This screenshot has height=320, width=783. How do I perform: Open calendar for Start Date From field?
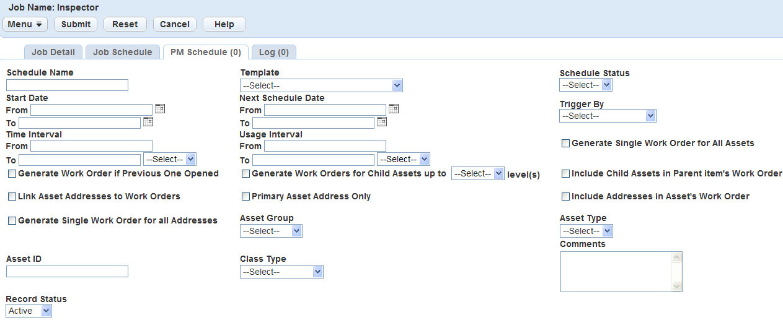tap(160, 109)
